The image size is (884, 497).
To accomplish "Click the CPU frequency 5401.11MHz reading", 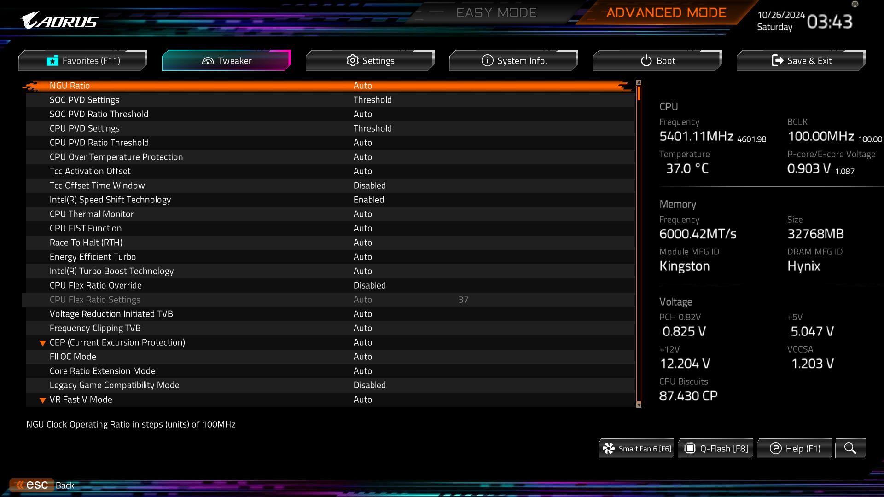I will click(x=696, y=136).
